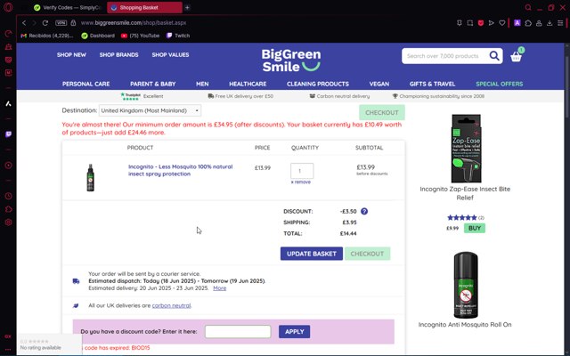Open the Opera menu logo icon

click(8, 7)
